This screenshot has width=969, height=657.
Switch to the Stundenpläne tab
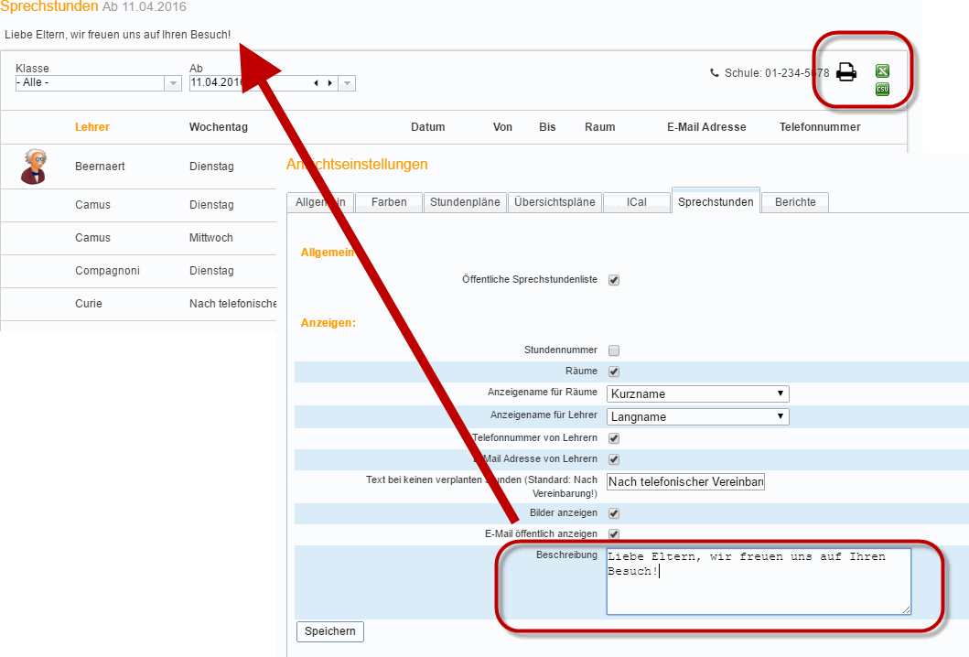[465, 202]
